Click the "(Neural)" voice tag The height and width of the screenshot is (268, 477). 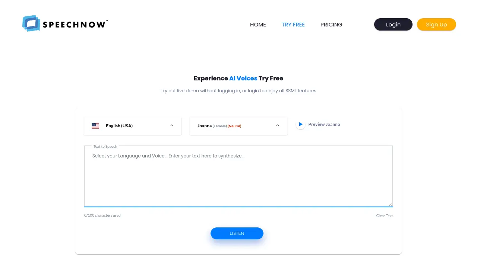click(x=234, y=126)
